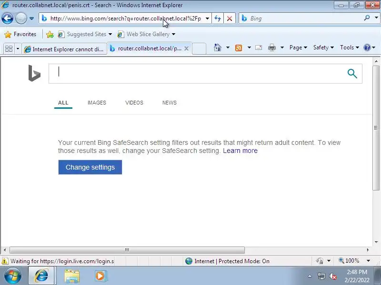The width and height of the screenshot is (381, 285).
Task: Close the router.collabnet.local tab
Action: tap(186, 48)
